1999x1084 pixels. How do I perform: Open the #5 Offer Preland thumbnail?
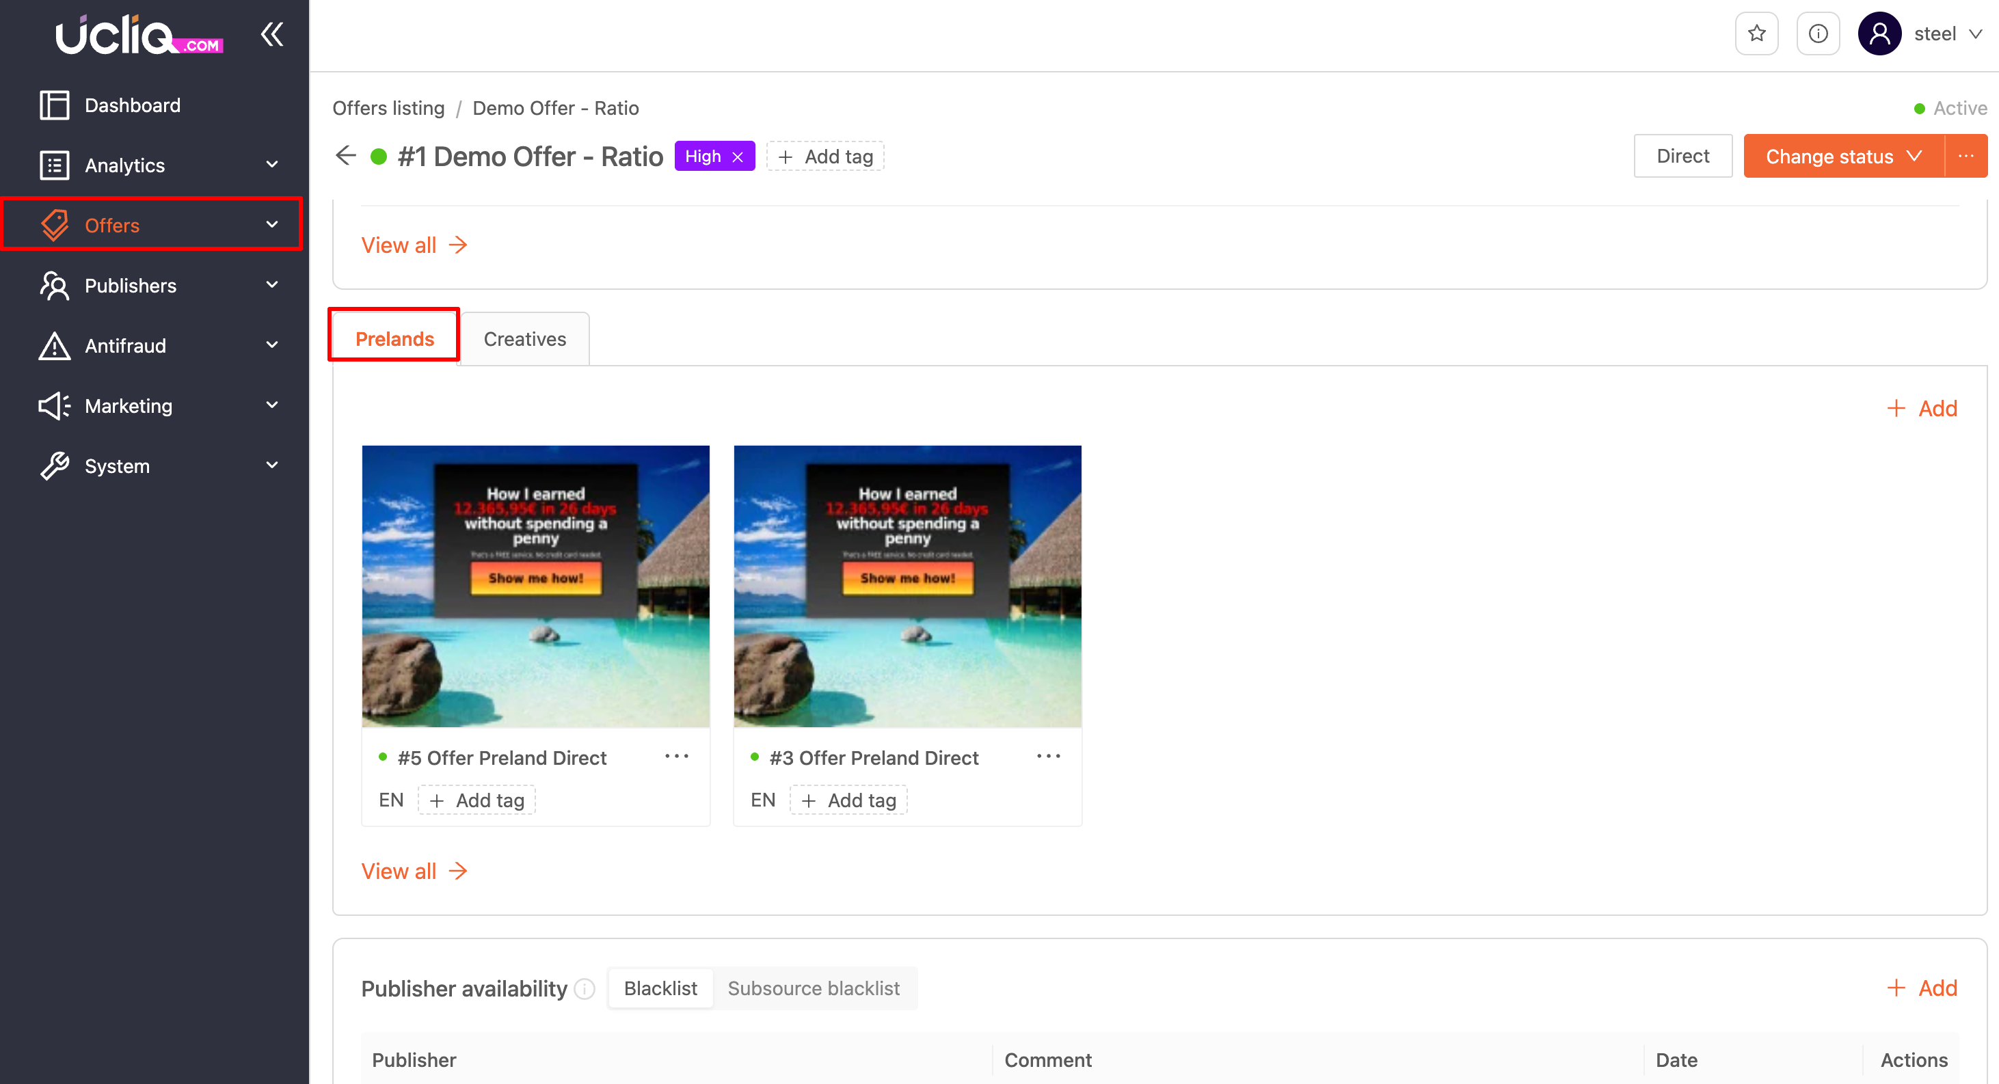[535, 586]
